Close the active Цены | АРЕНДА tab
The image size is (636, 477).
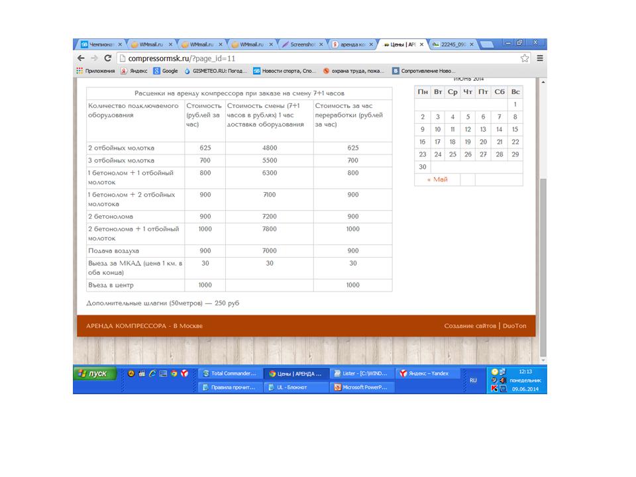(421, 44)
